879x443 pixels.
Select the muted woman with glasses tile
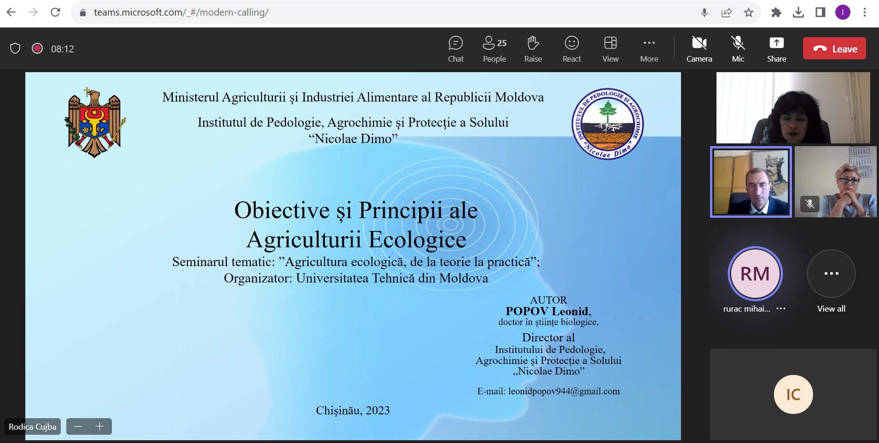(x=835, y=182)
